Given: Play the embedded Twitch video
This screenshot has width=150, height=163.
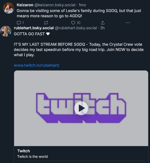Looking at the screenshot, I should 81,108.
